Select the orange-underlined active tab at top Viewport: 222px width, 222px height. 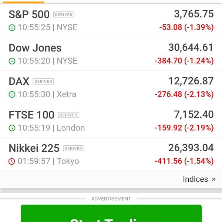point(24,2)
